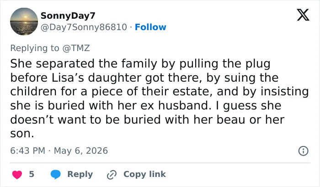
Task: Click 'She separated the family' opening text
Action: click(84, 63)
